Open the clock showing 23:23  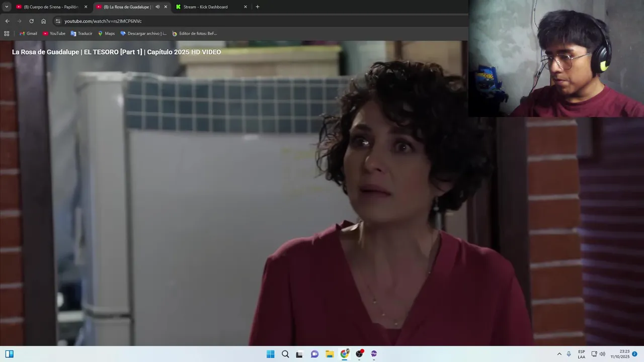620,354
